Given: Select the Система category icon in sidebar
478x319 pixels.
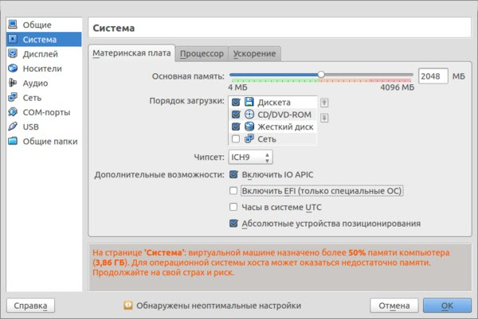Looking at the screenshot, I should [13, 39].
